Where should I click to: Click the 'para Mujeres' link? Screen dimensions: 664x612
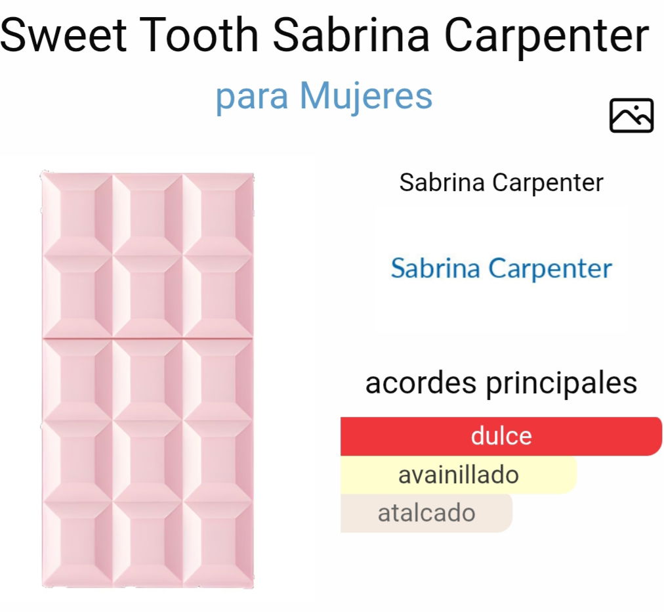pyautogui.click(x=324, y=96)
